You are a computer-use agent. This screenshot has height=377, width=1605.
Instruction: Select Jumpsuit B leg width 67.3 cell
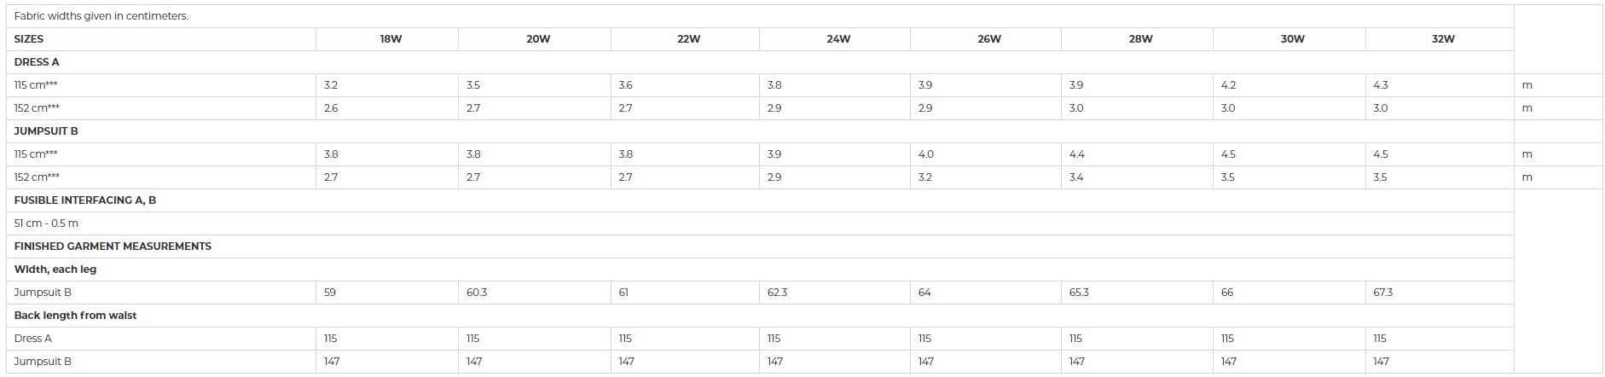(1383, 293)
